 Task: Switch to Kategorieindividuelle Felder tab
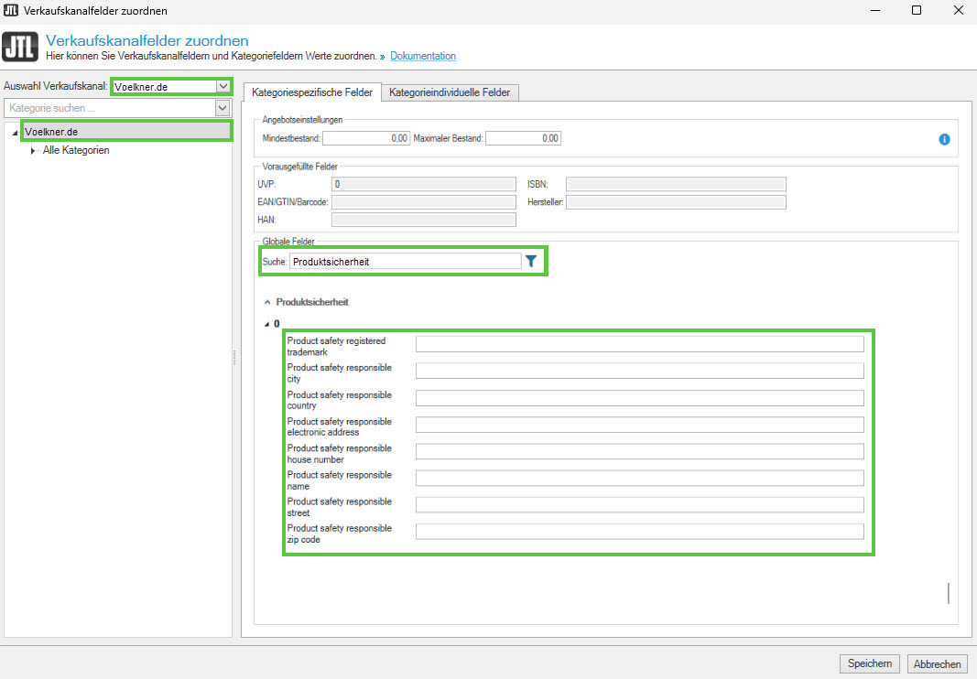tap(451, 92)
